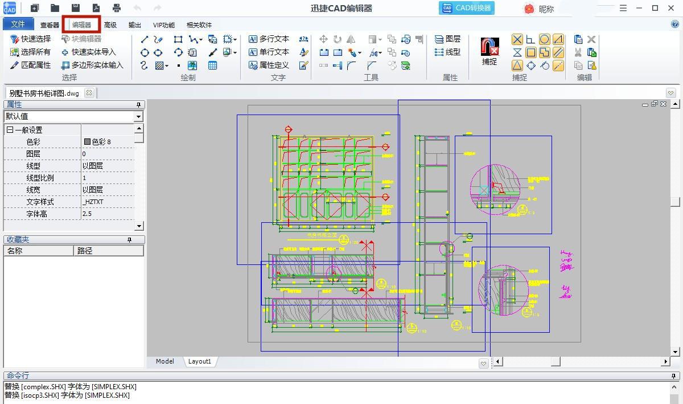Open the 图层 layers button
This screenshot has width=683, height=404.
tap(447, 39)
